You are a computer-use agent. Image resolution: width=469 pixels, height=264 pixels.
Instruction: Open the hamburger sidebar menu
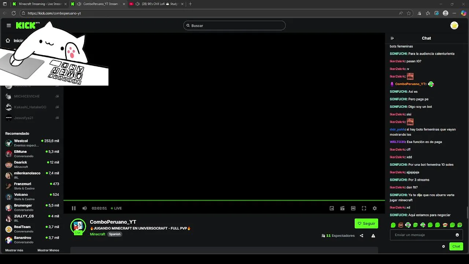pyautogui.click(x=8, y=25)
